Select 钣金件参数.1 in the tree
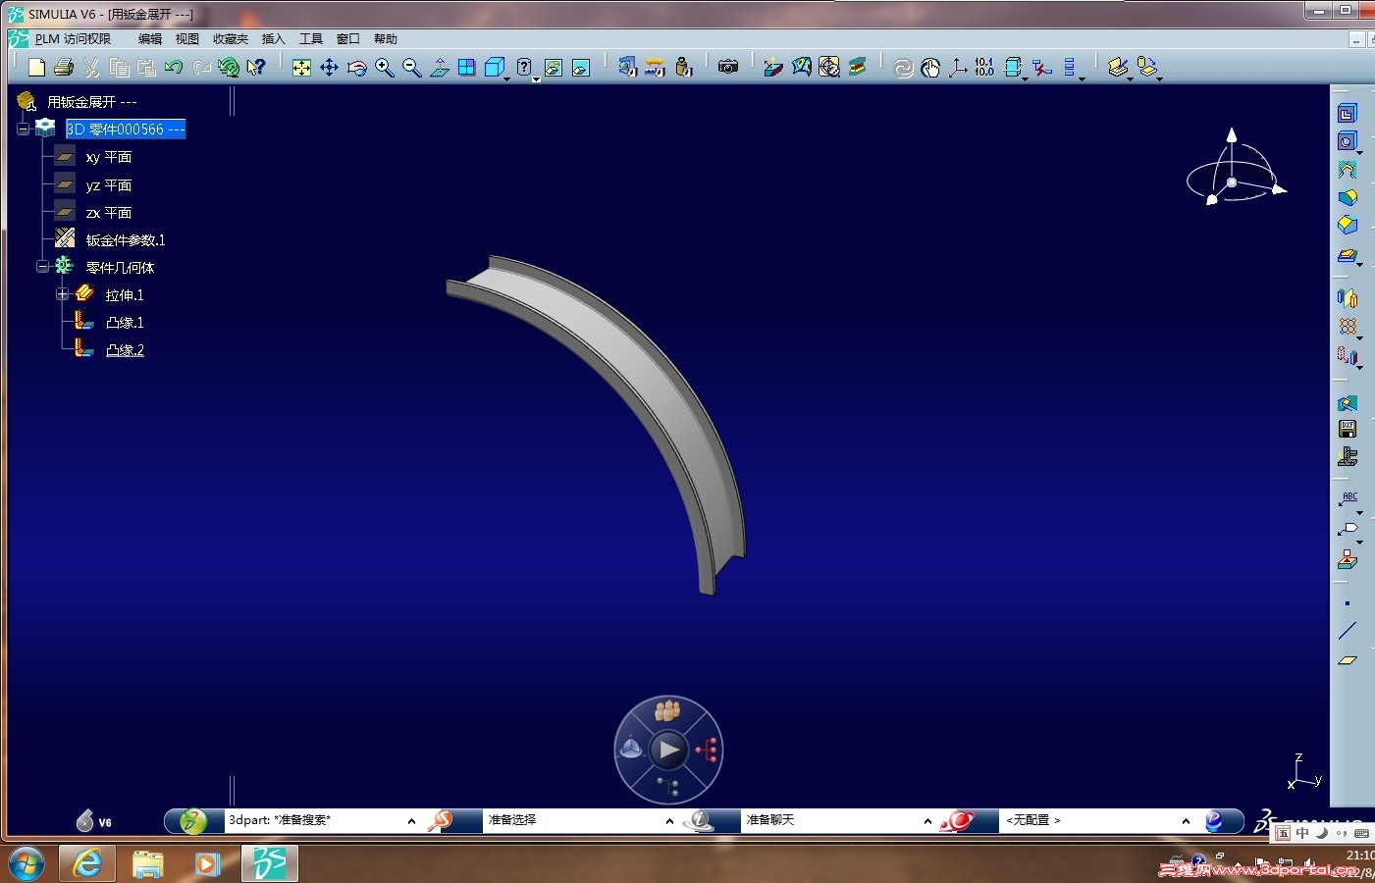1375x883 pixels. pos(126,240)
